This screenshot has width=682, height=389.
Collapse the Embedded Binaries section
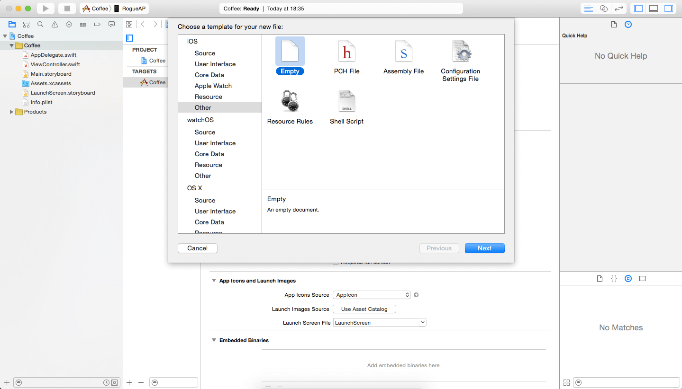tap(214, 340)
